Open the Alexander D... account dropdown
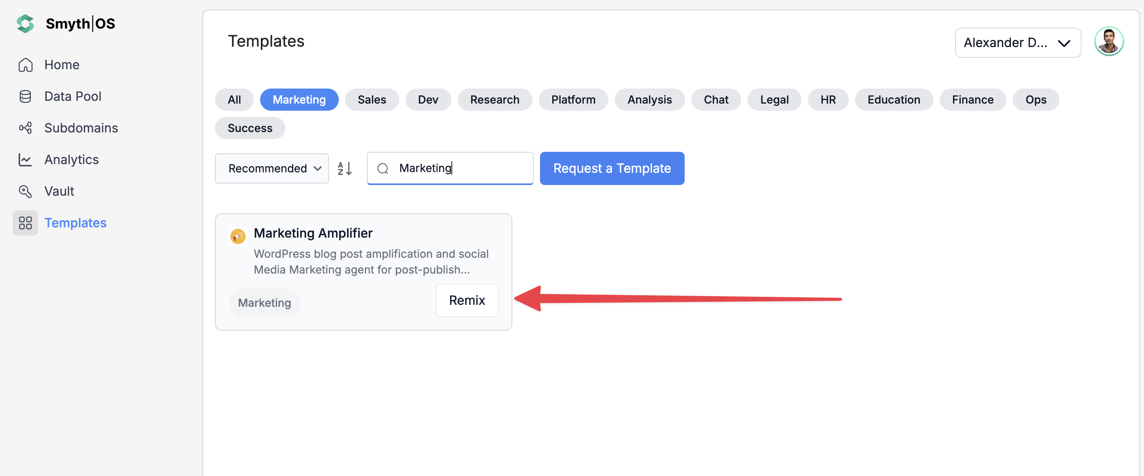 [1018, 43]
